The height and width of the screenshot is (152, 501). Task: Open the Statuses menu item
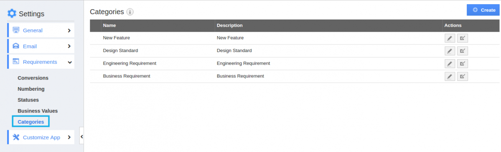[28, 100]
